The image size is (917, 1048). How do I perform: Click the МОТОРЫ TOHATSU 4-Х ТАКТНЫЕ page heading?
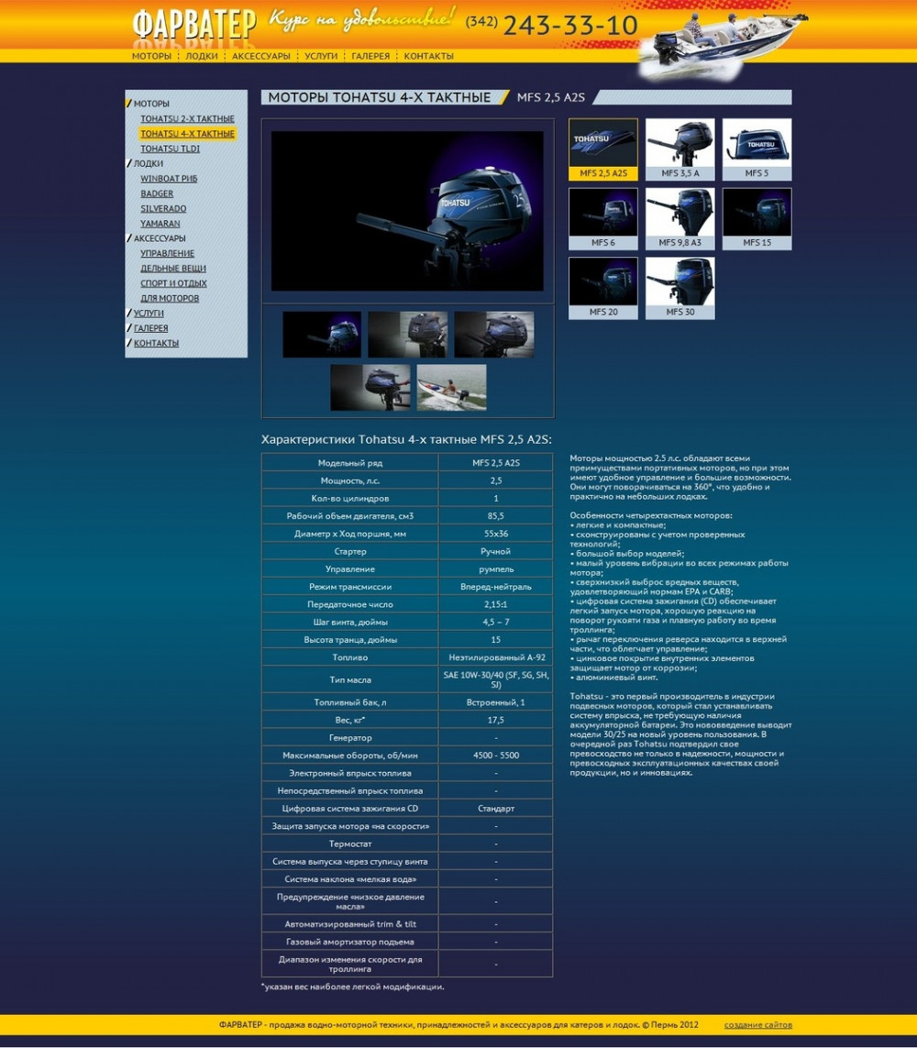(x=379, y=97)
